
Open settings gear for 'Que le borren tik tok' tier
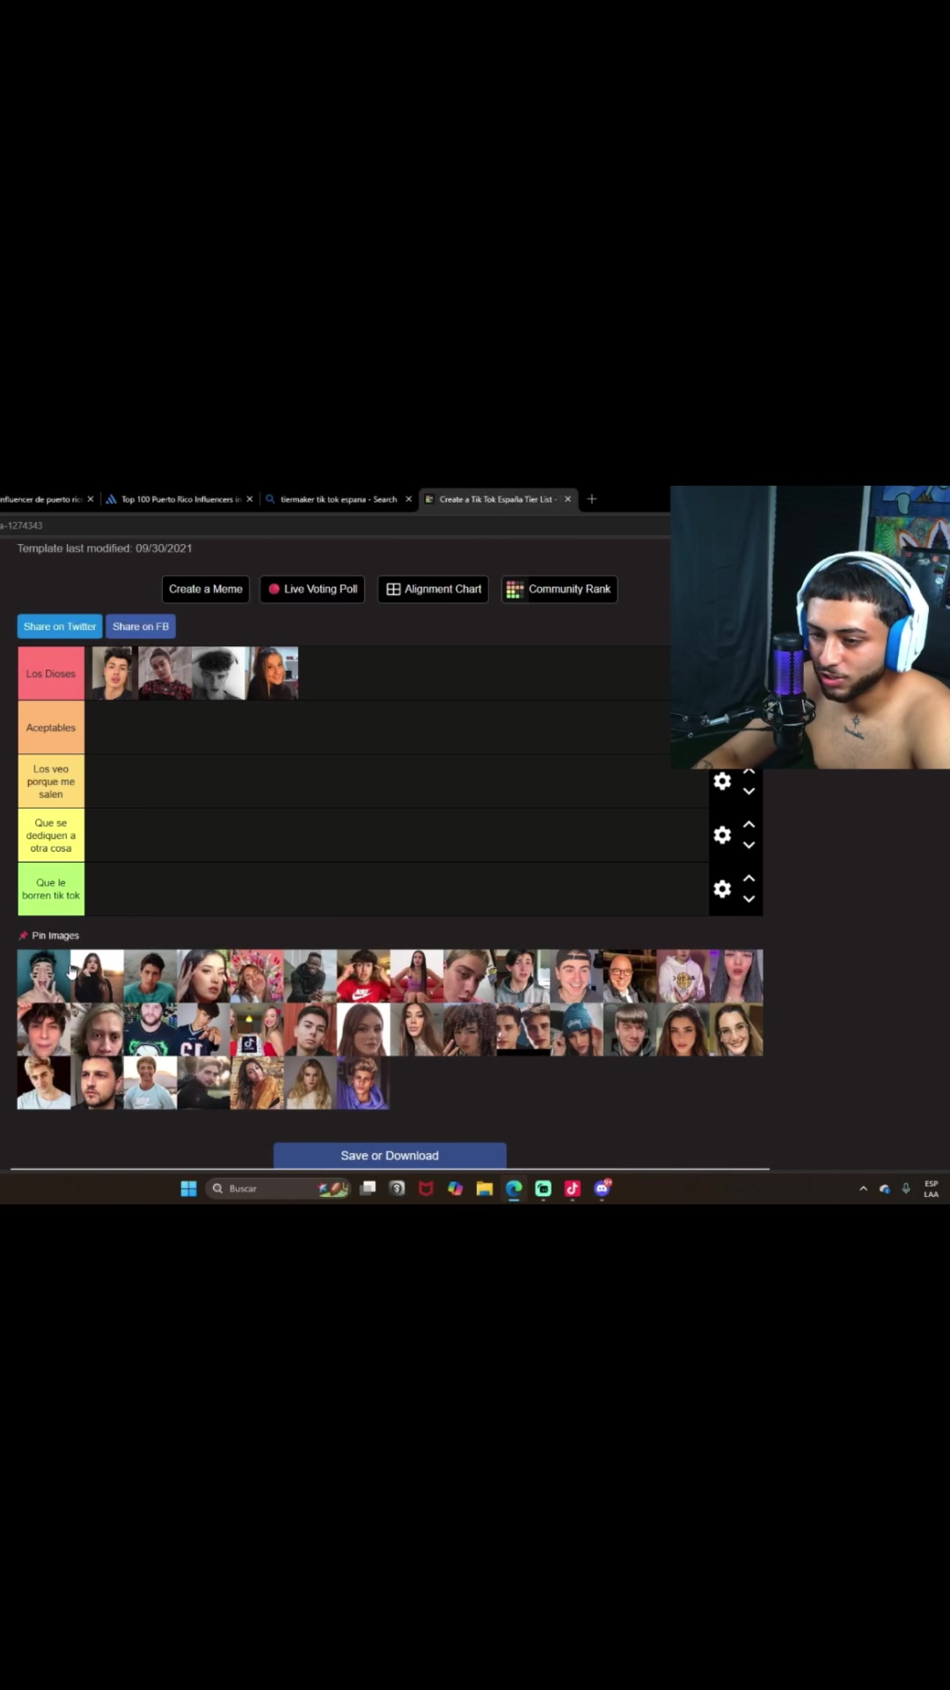(722, 889)
